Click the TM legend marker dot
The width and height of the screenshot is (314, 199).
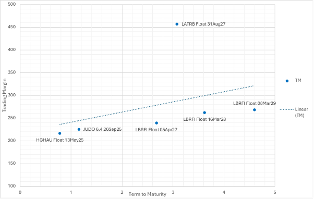[287, 81]
